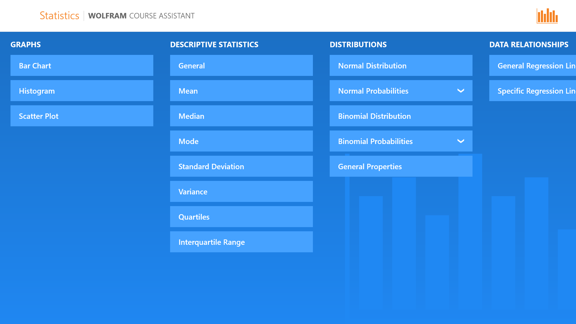Open the Mode option
Screen dimensions: 576x324
pyautogui.click(x=241, y=141)
